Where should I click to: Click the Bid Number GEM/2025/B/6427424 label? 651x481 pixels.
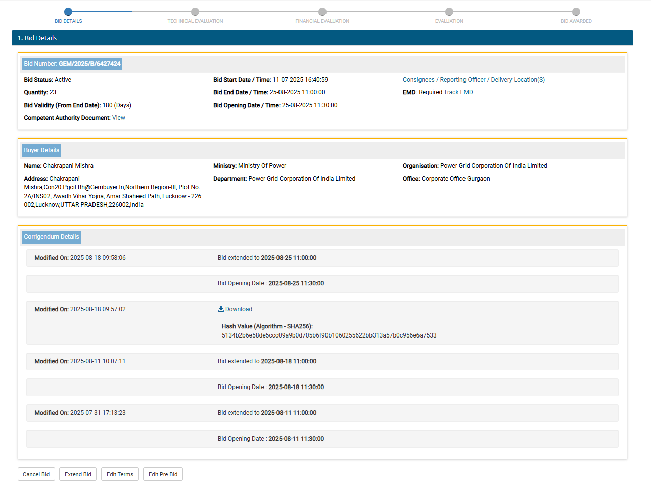pos(72,64)
